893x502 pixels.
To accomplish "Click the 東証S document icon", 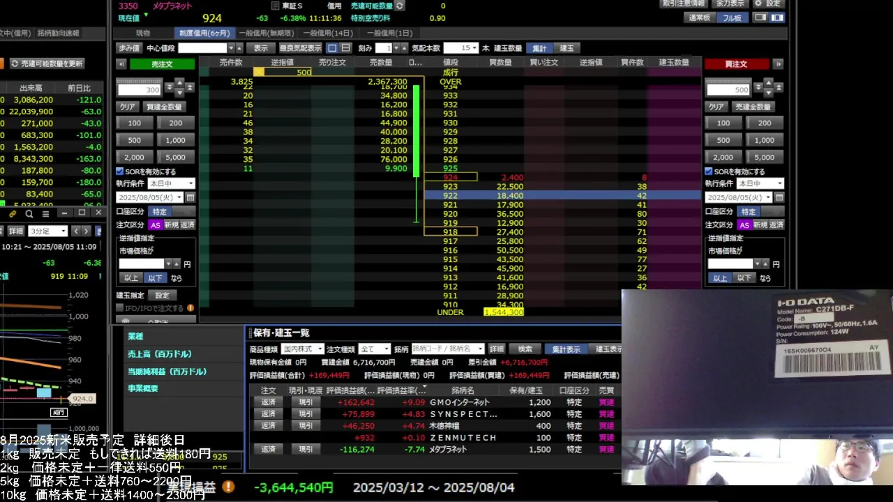I will [275, 6].
